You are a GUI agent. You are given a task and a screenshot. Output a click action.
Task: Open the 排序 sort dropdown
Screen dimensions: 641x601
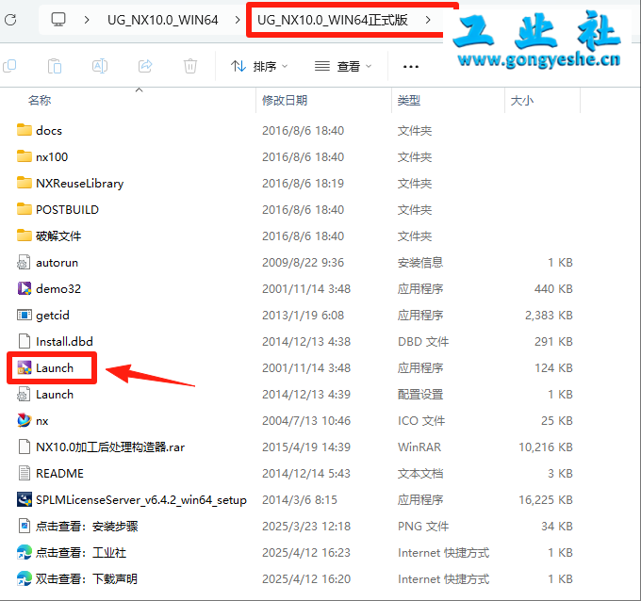pyautogui.click(x=259, y=66)
